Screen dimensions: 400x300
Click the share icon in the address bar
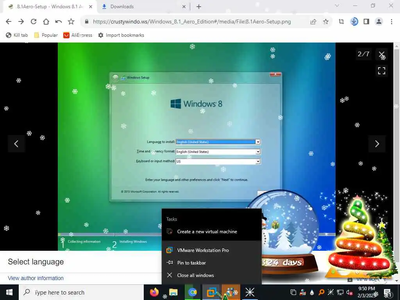pos(313,22)
